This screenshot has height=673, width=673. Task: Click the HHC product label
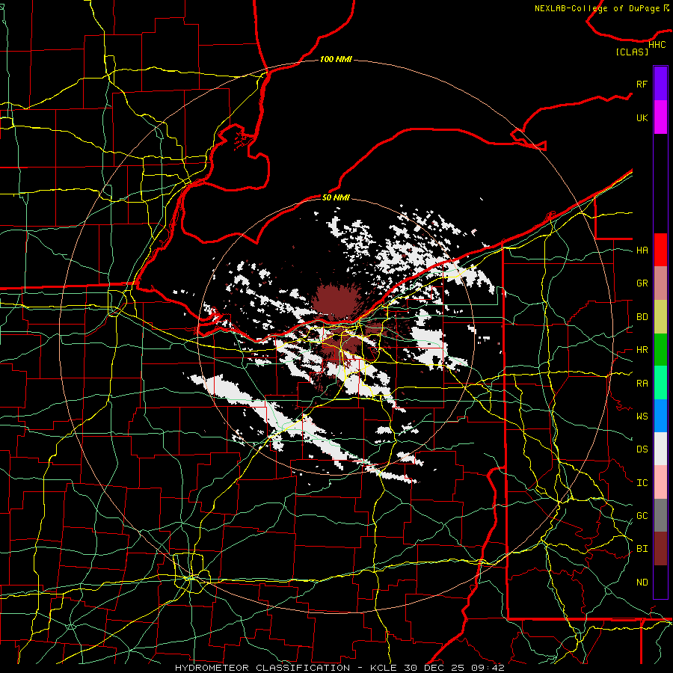657,45
